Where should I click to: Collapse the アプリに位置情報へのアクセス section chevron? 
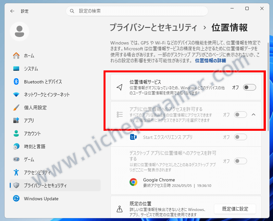click(x=254, y=115)
